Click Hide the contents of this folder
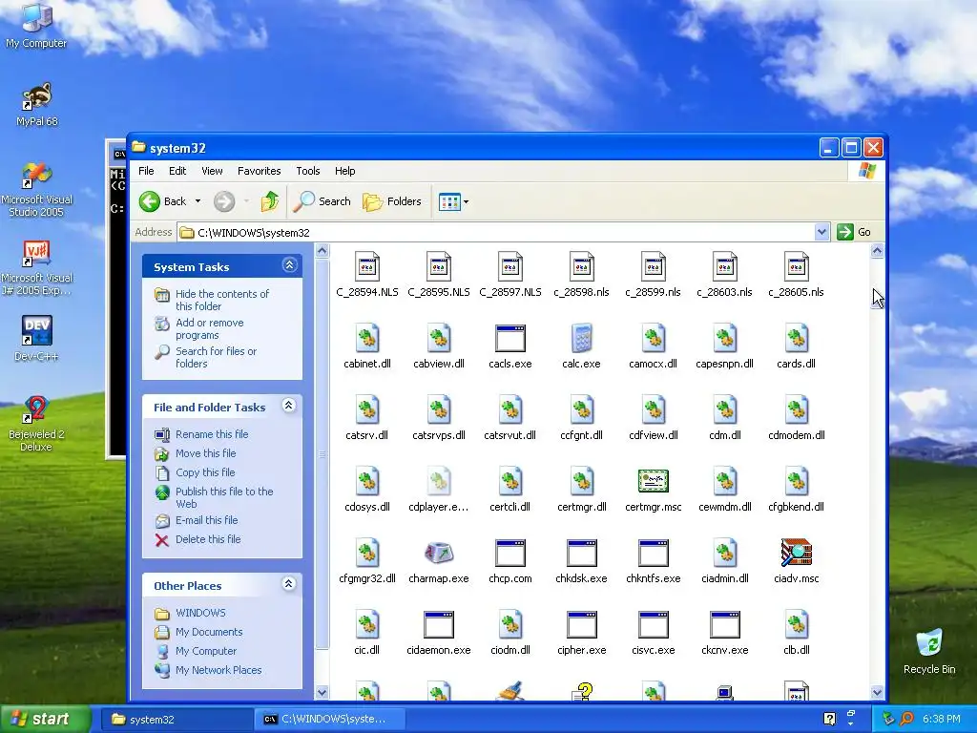This screenshot has width=977, height=733. click(x=222, y=300)
